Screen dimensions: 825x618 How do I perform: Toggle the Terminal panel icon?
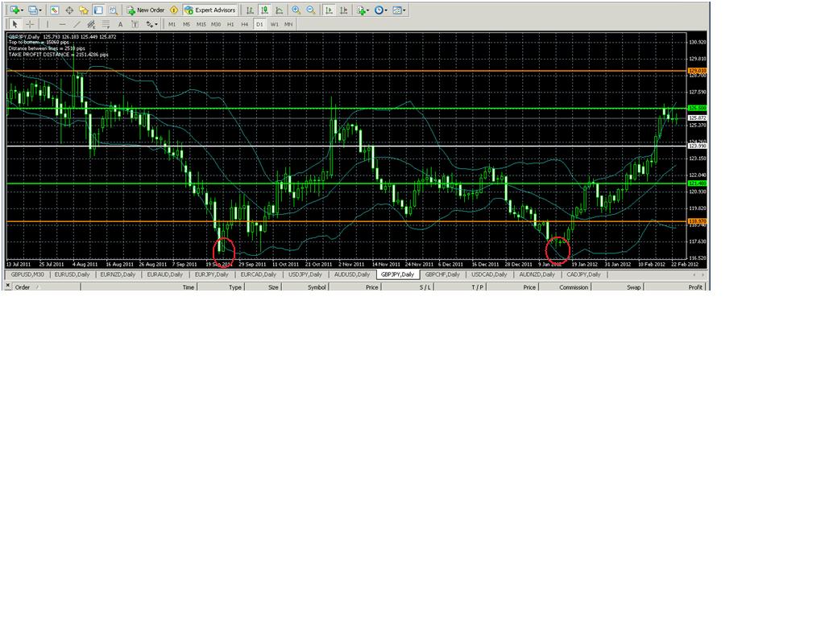pyautogui.click(x=98, y=10)
